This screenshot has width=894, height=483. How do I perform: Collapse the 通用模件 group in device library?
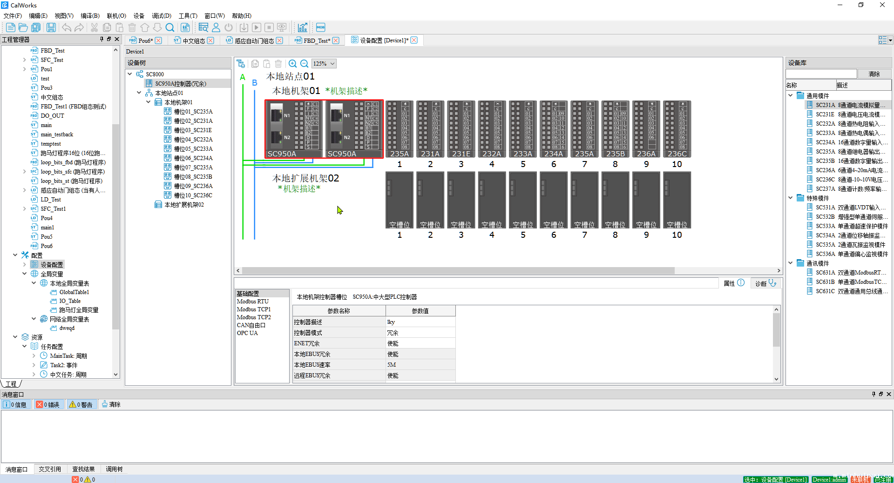790,95
